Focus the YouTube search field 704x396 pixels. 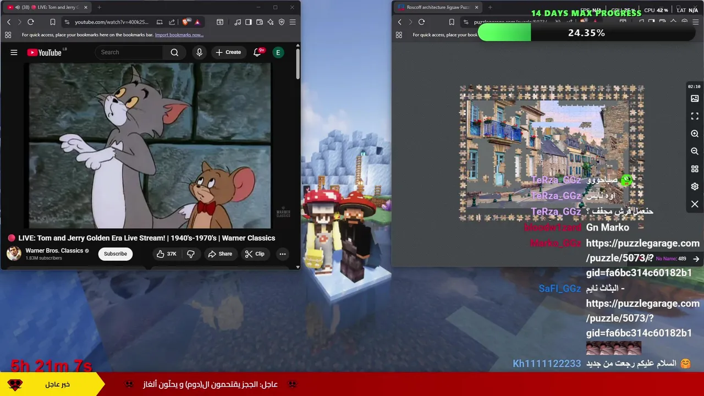130,52
